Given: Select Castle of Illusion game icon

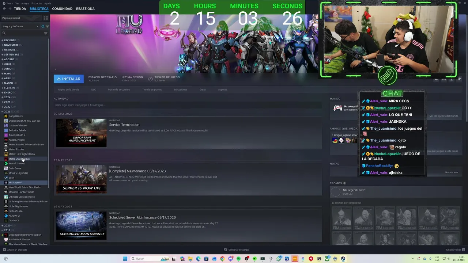Looking at the screenshot, I should click(6, 126).
